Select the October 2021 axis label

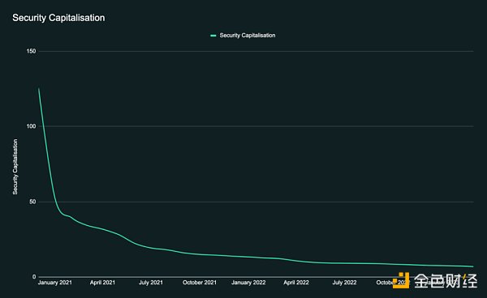click(x=200, y=283)
